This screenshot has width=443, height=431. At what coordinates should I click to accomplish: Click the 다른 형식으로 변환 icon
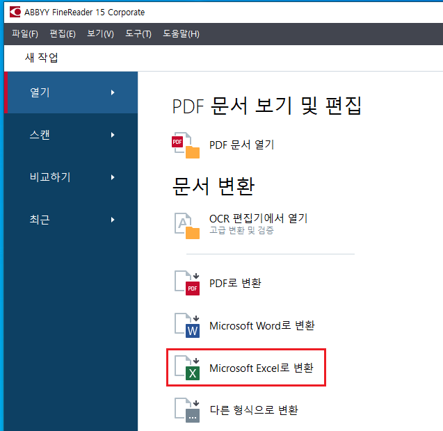click(x=187, y=410)
